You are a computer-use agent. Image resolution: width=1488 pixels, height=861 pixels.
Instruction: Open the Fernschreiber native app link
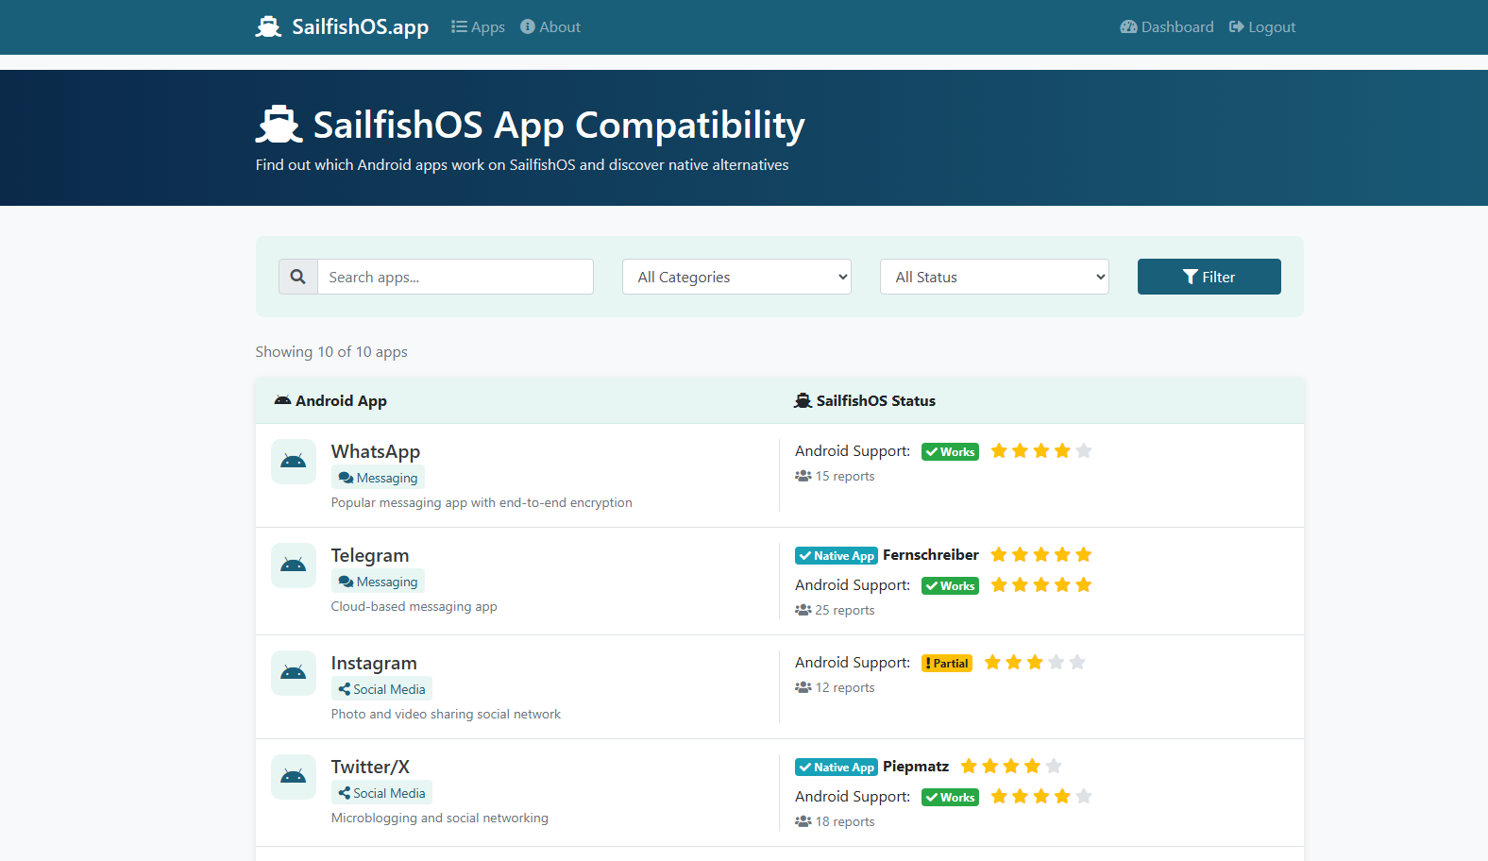(x=930, y=555)
